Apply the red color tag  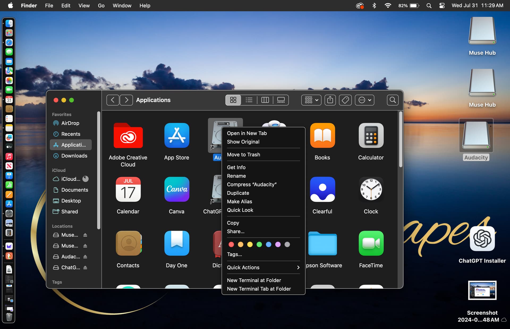[x=231, y=244]
